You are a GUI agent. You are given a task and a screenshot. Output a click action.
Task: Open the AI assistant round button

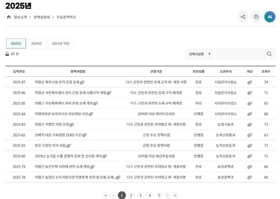(x=270, y=17)
